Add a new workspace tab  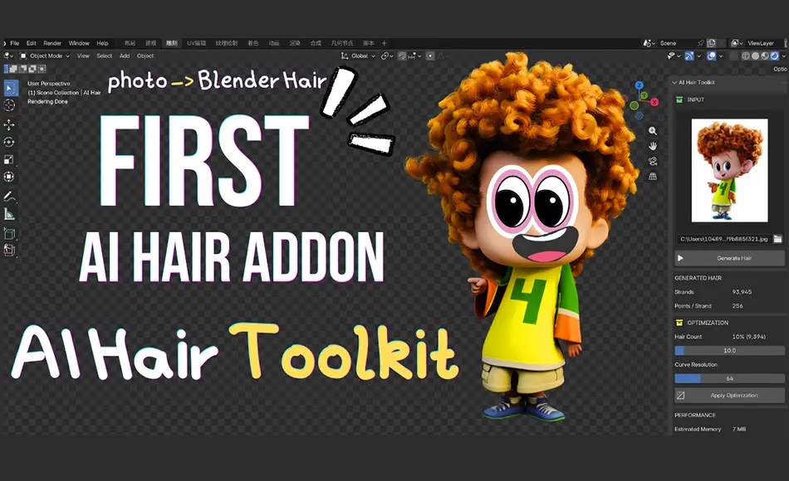pos(384,43)
